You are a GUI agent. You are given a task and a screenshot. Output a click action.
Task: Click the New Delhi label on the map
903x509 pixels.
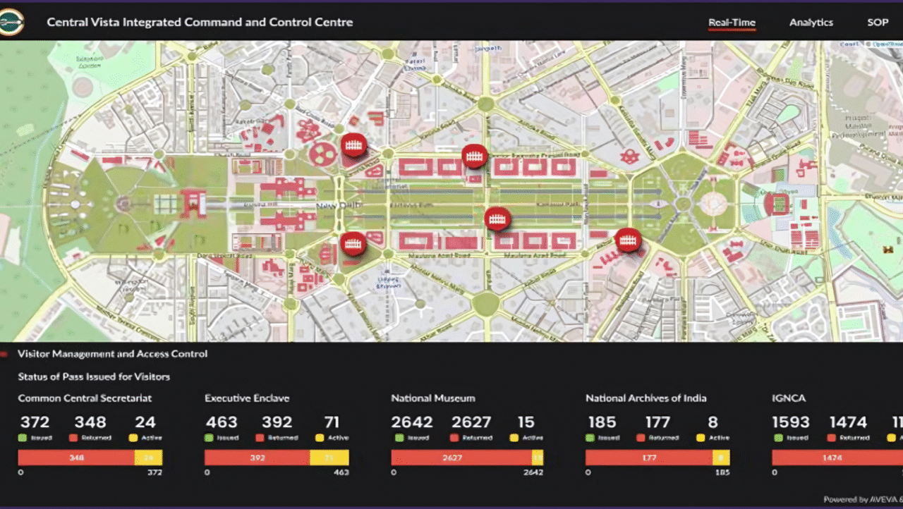tap(339, 205)
